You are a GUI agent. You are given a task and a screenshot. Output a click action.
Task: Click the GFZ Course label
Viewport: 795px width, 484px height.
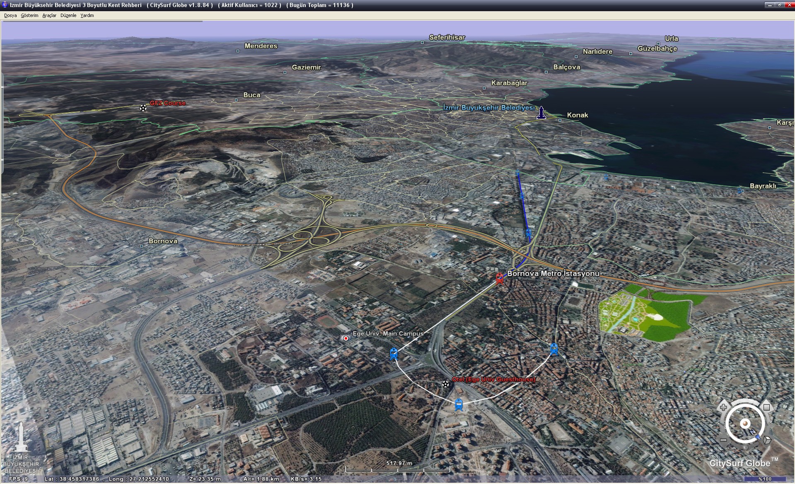point(167,103)
